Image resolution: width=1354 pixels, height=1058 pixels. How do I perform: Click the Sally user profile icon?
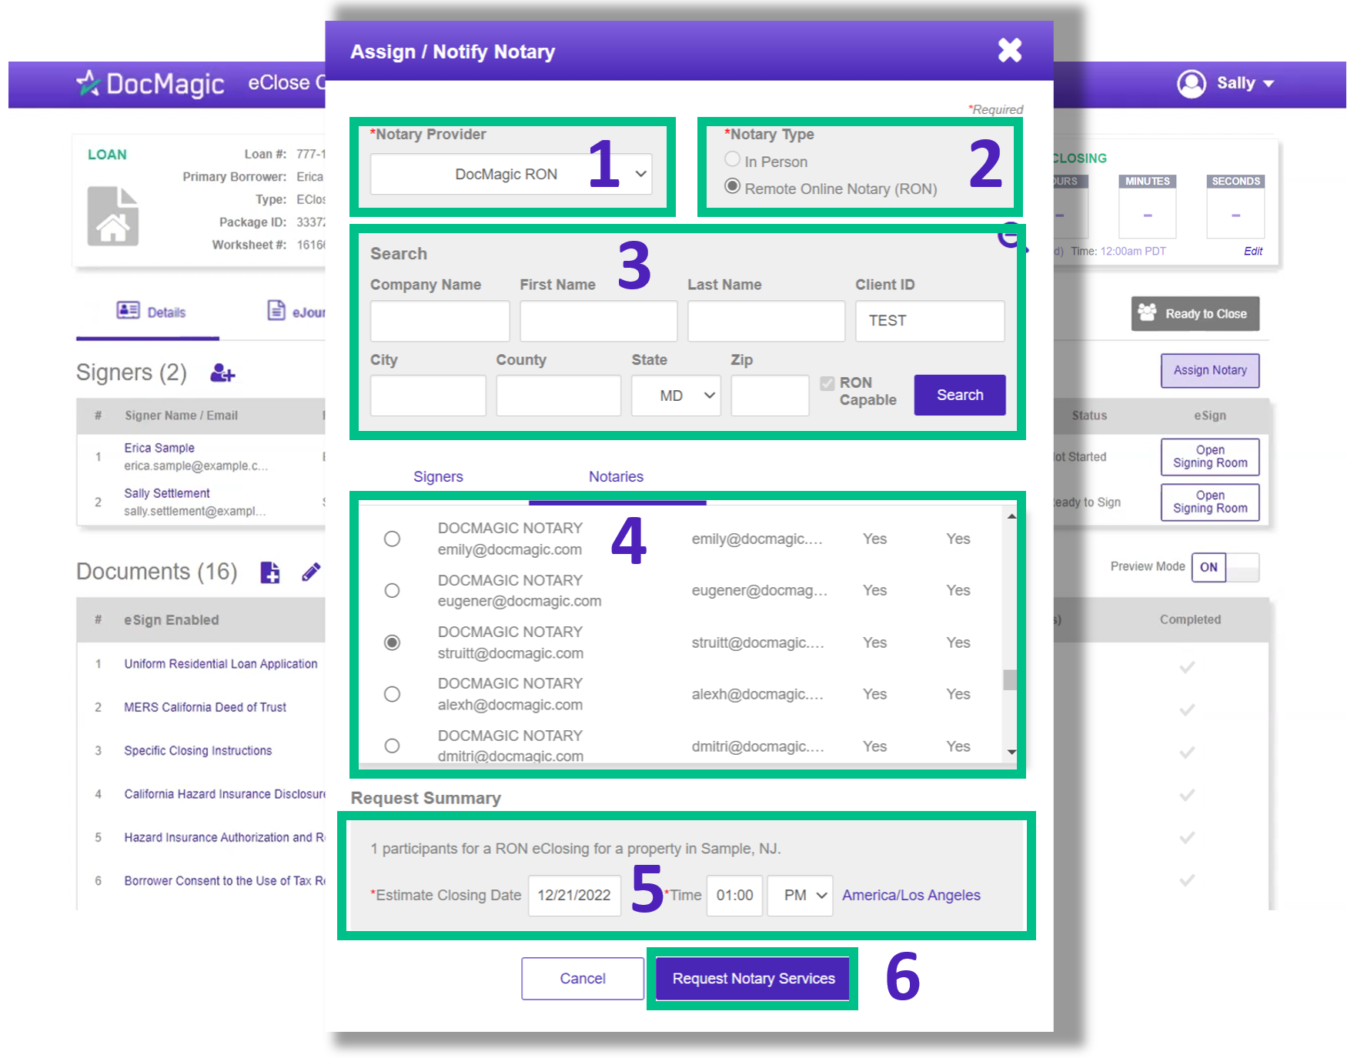(x=1191, y=84)
